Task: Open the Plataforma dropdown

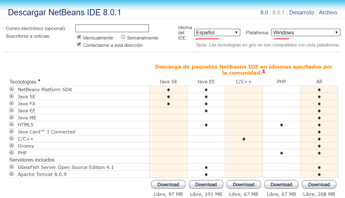Action: click(x=306, y=32)
